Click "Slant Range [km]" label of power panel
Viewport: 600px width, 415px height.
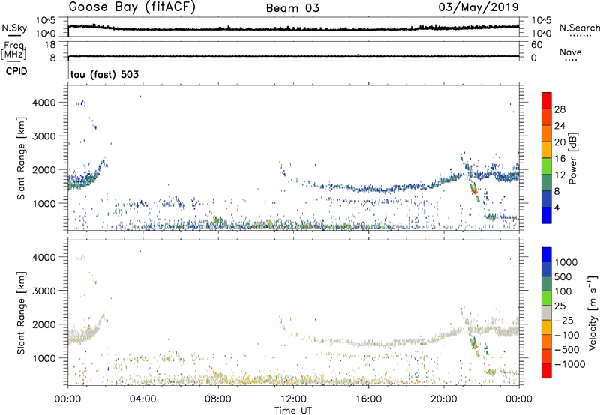tap(21, 158)
